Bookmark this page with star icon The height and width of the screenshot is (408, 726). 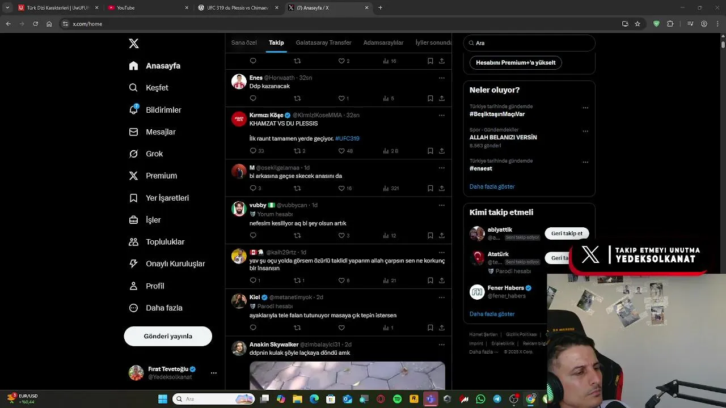coord(638,24)
